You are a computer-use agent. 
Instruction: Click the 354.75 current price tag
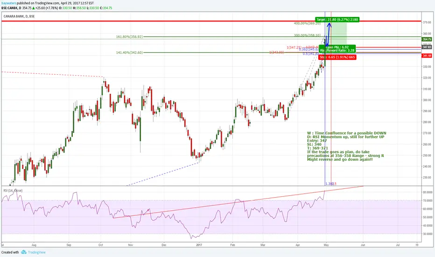[427, 39]
